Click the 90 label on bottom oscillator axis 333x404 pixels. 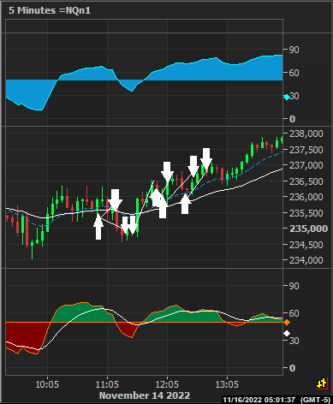pyautogui.click(x=294, y=286)
